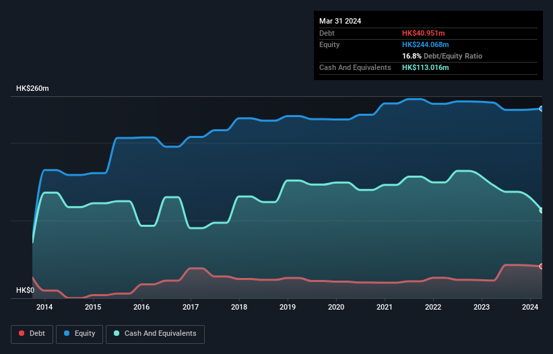Toggle the Debt series legend button
This screenshot has height=354, width=553.
coord(32,334)
